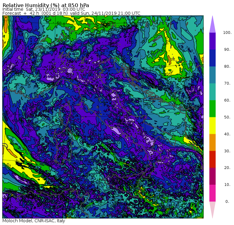The height and width of the screenshot is (225, 234).
Task: Click the pale pink below-0 arrow on colorbar
Action: coord(212,210)
